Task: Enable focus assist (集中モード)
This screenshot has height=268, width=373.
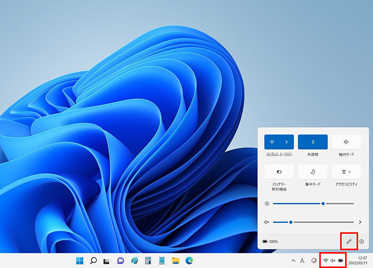Action: tap(312, 172)
